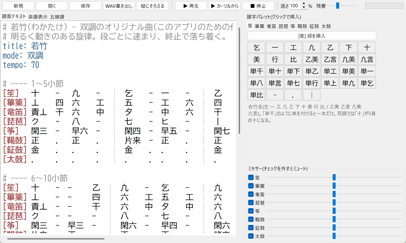Insert the 凢言 palette glyph
406x243 pixels.
[367, 59]
